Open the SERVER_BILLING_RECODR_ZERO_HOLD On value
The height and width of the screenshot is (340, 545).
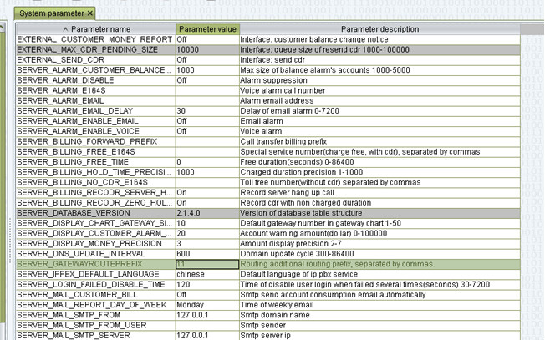coord(206,202)
